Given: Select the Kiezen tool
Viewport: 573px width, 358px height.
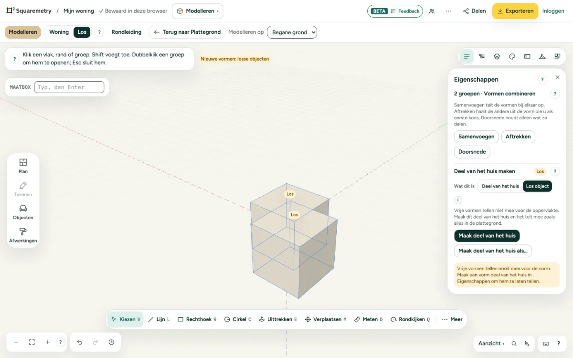Looking at the screenshot, I should [x=126, y=319].
